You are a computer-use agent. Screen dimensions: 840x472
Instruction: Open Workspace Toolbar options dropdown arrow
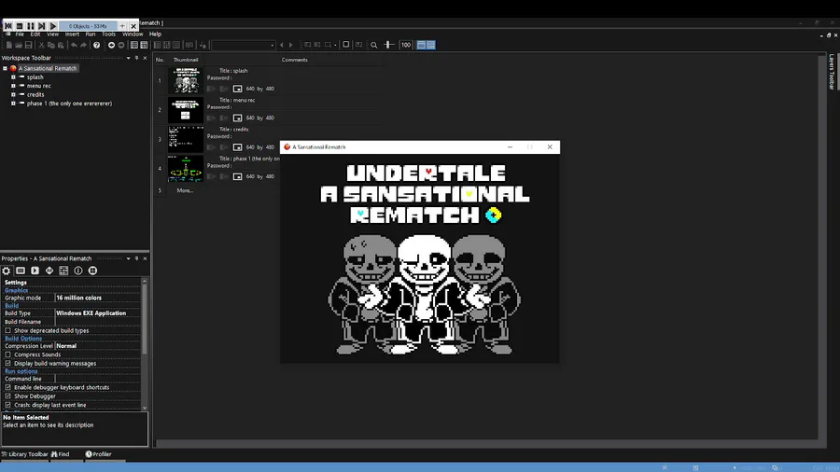(x=128, y=58)
